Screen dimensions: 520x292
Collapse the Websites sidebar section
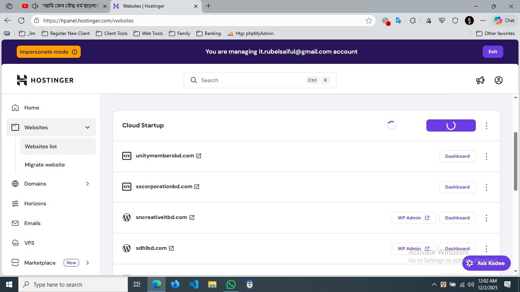tap(87, 127)
